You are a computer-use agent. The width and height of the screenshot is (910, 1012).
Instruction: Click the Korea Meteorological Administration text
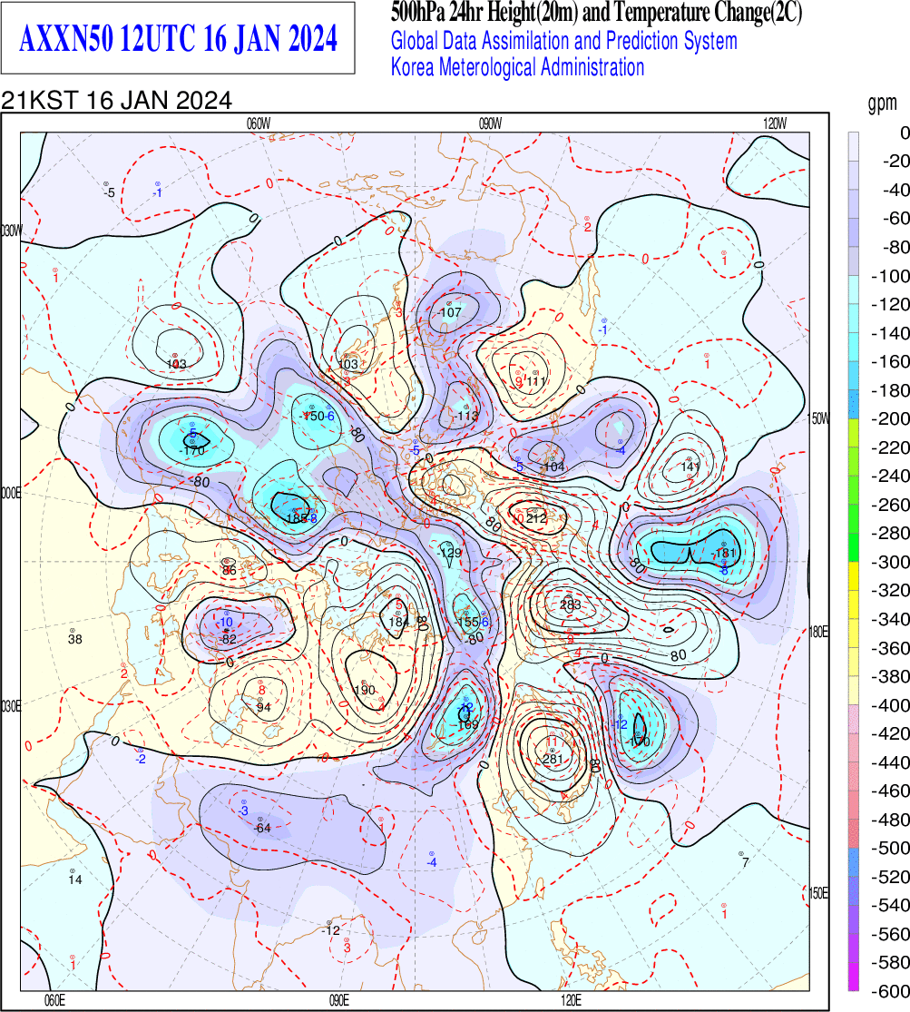(518, 67)
